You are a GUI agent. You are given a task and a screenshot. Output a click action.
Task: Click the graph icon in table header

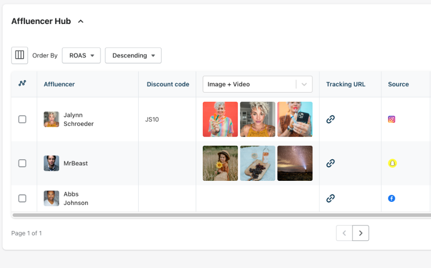coord(22,84)
